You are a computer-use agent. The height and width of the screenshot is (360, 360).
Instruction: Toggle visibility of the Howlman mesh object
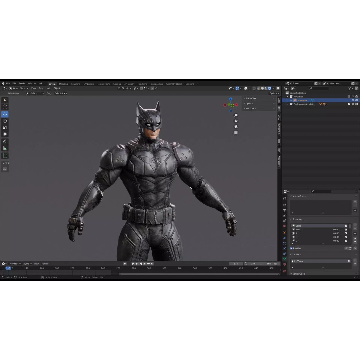click(353, 100)
